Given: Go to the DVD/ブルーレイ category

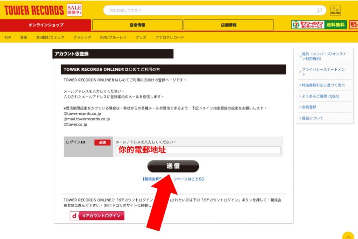Looking at the screenshot, I should 113,37.
